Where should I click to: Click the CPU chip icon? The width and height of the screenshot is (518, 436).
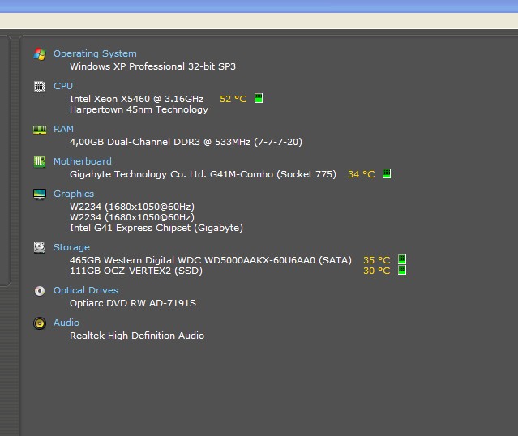pyautogui.click(x=40, y=87)
